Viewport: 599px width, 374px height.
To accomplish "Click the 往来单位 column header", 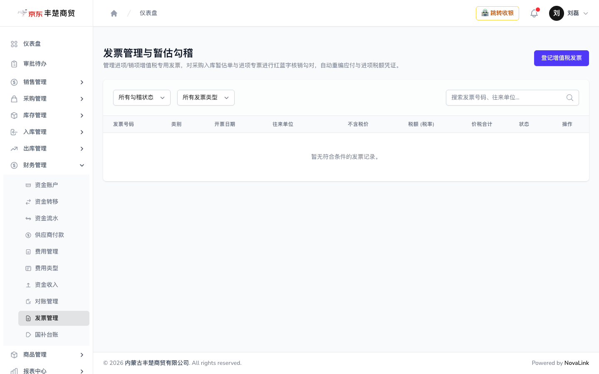I will click(x=283, y=124).
